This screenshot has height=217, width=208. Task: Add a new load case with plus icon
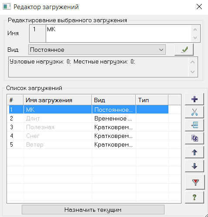point(195,99)
